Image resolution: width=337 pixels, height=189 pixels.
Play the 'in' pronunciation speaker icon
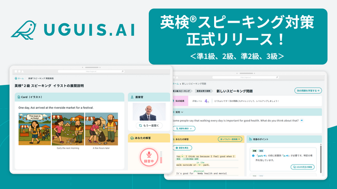287,156
